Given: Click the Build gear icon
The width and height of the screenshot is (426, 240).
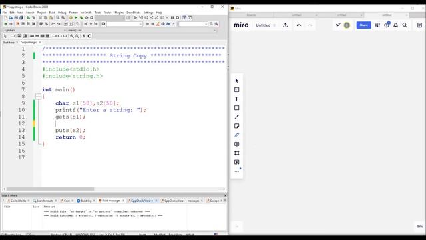Looking at the screenshot, I should coord(71,18).
